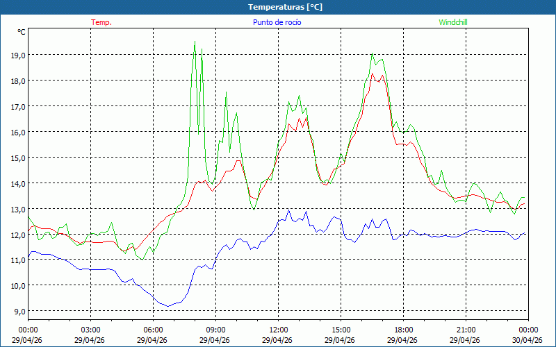Select the 12:00 time axis label
The image size is (556, 347).
[278, 330]
